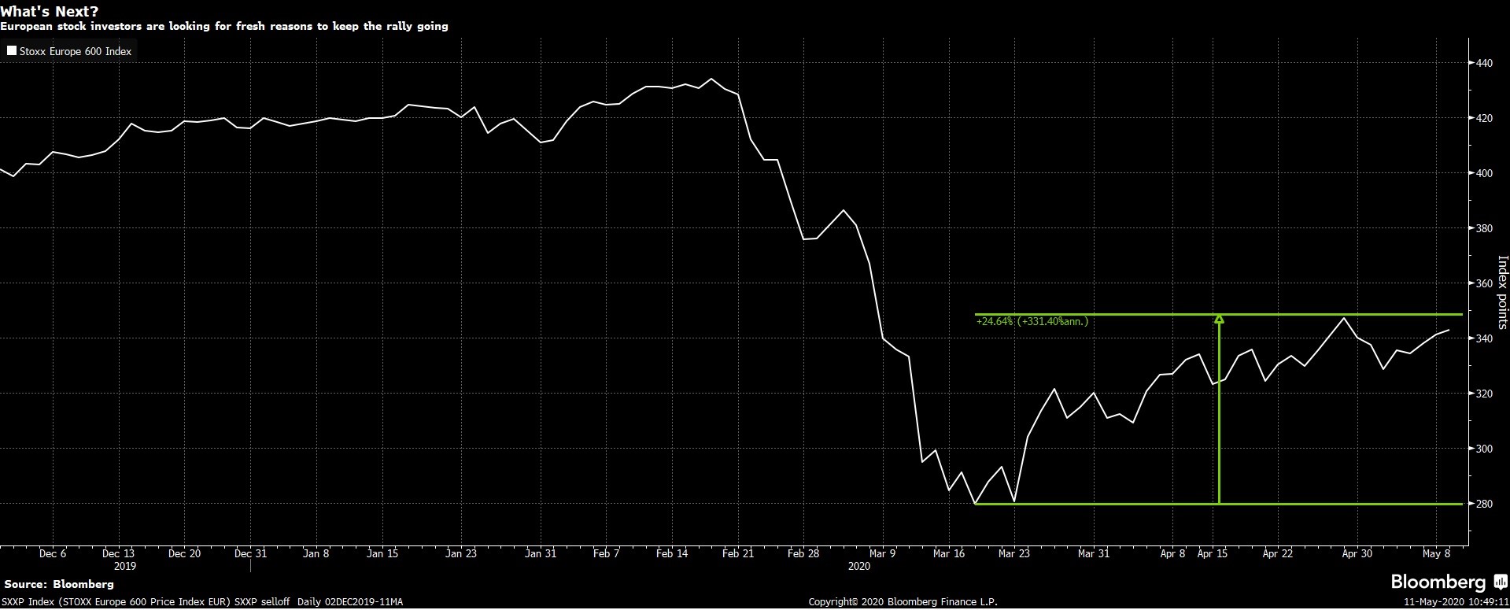Click the "Dec 31" date label
1510x610 pixels.
tap(250, 553)
